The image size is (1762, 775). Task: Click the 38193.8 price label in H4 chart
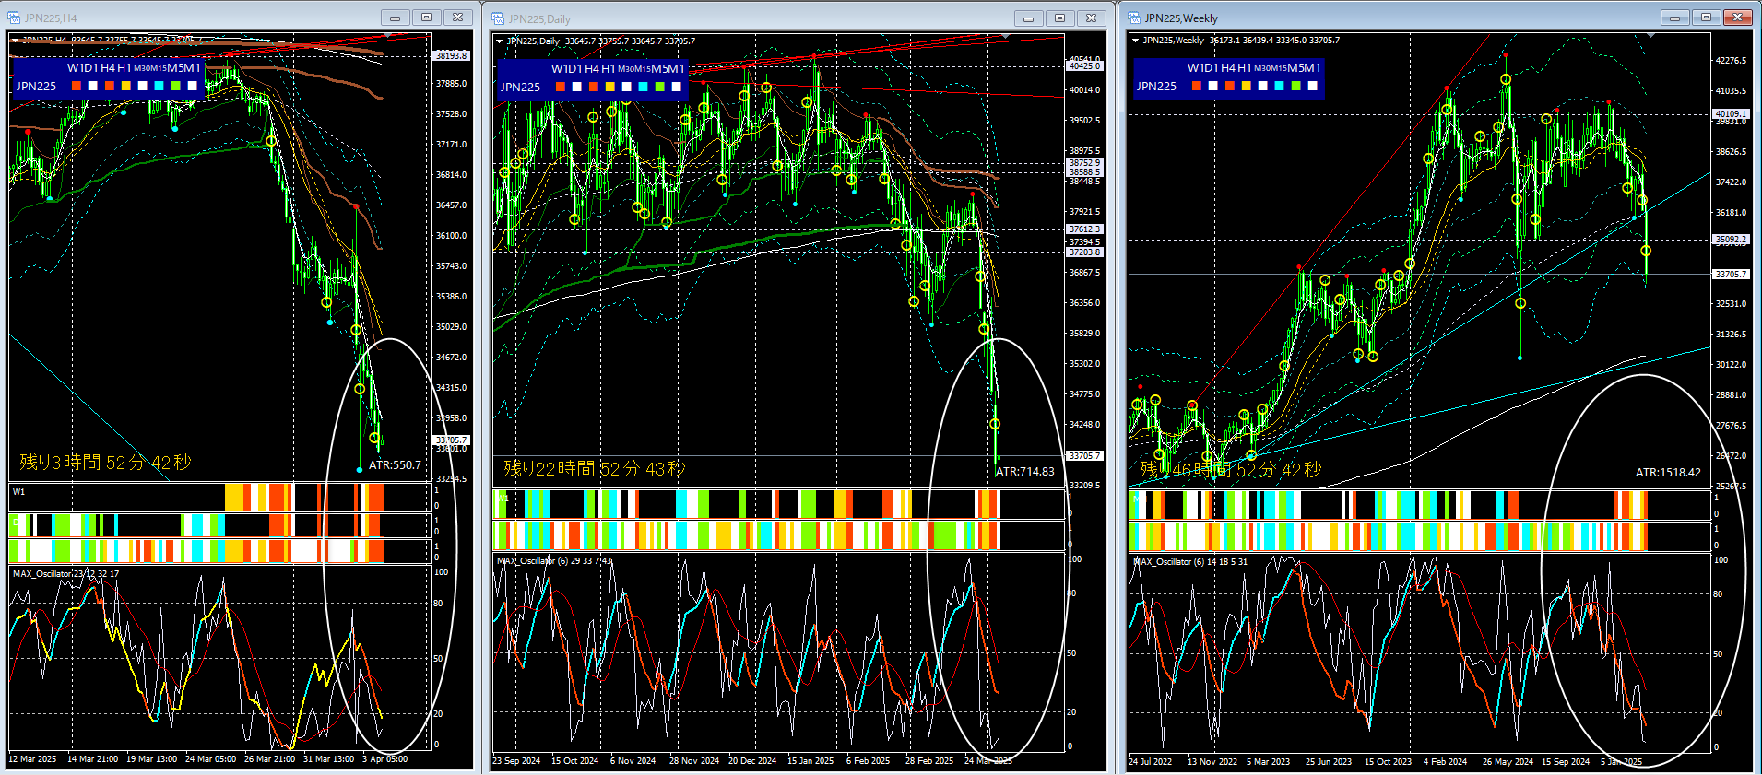pyautogui.click(x=451, y=55)
